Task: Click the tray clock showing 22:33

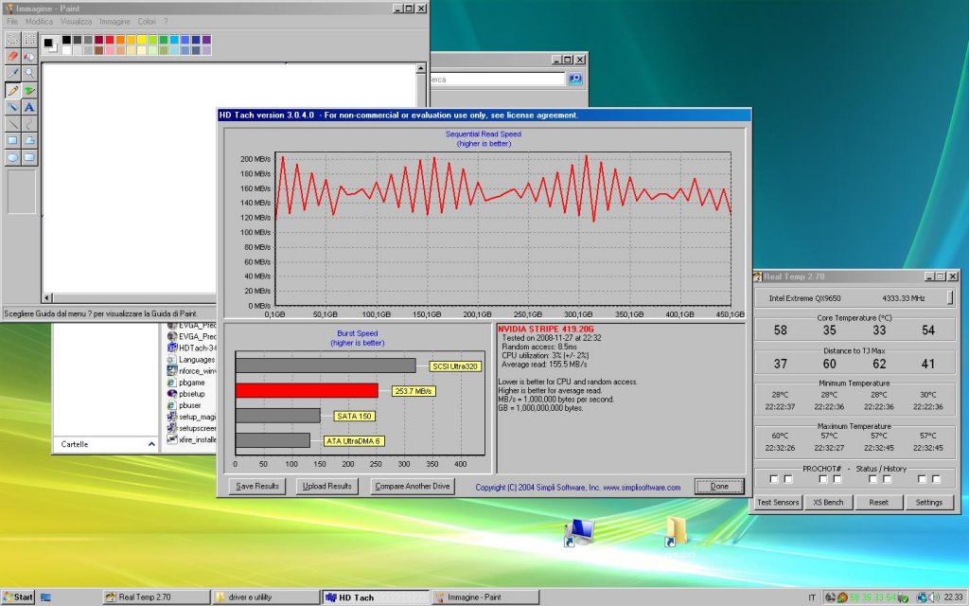Action: pos(953,597)
